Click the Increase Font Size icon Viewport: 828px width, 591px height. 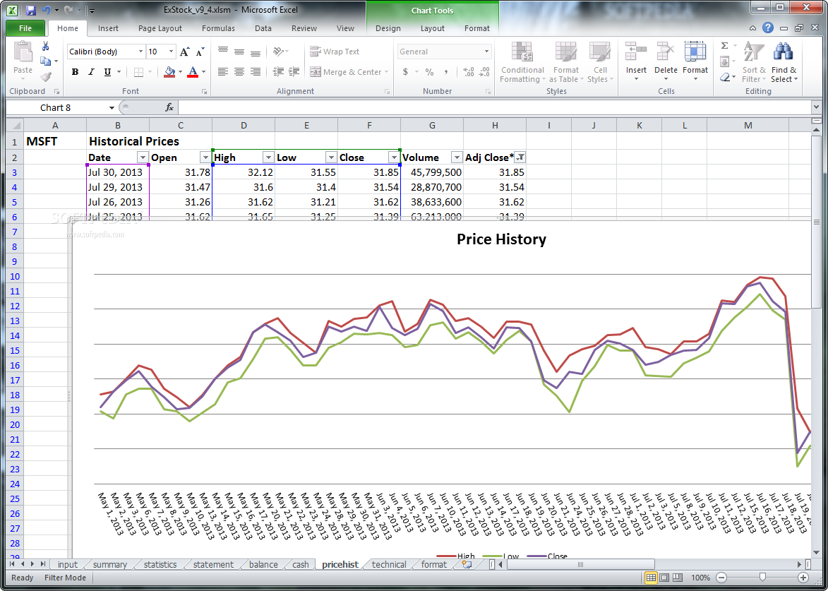[184, 52]
